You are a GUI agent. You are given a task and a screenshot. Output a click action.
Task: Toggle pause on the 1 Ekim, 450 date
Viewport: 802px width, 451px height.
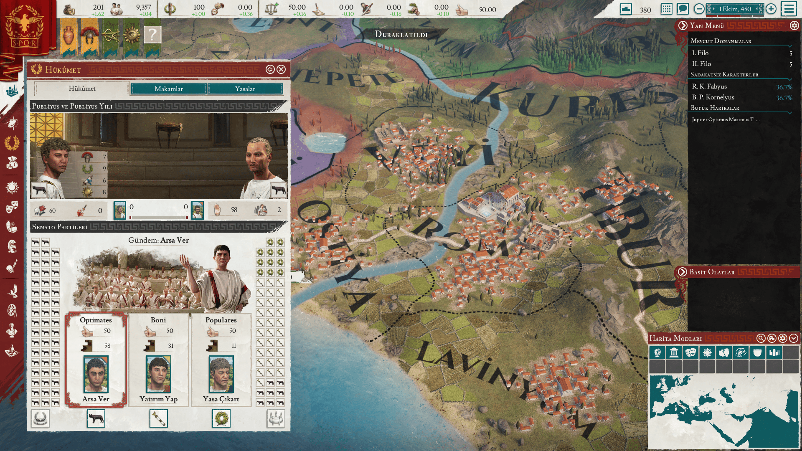tap(735, 9)
